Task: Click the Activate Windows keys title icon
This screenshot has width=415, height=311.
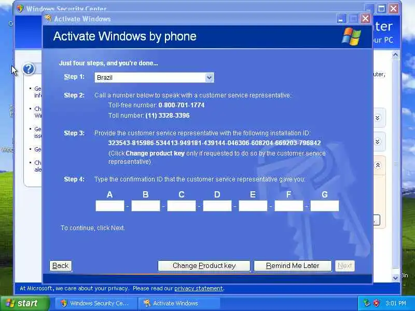Action: click(x=48, y=18)
